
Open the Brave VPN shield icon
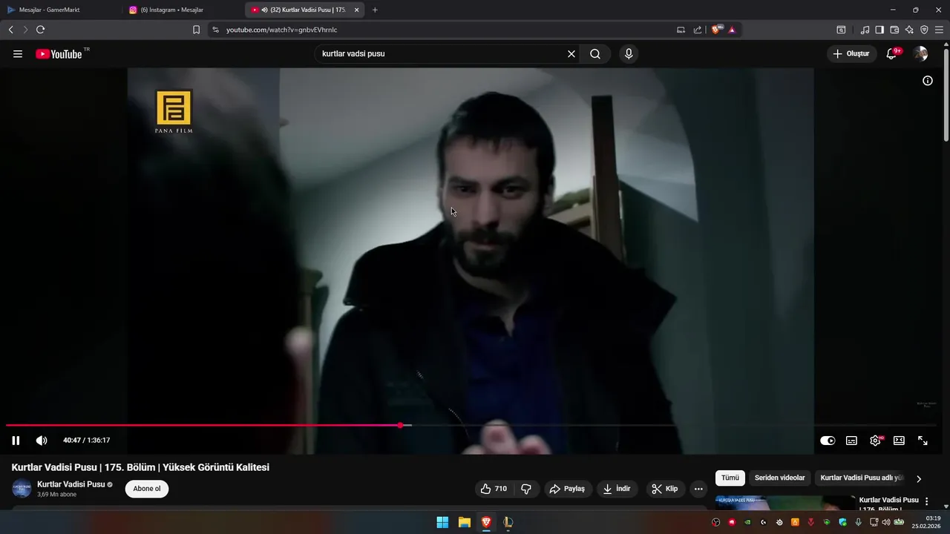point(924,30)
